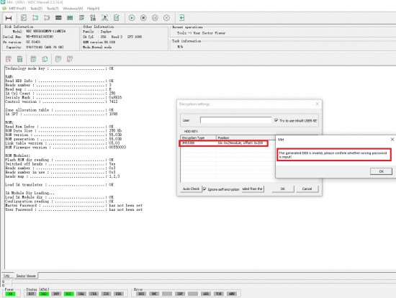Click the UNC error indicator

pyautogui.click(x=154, y=294)
